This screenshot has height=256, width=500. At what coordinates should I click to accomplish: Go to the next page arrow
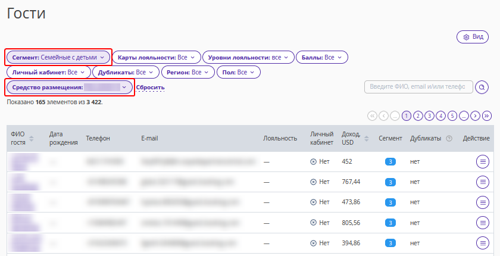click(475, 115)
